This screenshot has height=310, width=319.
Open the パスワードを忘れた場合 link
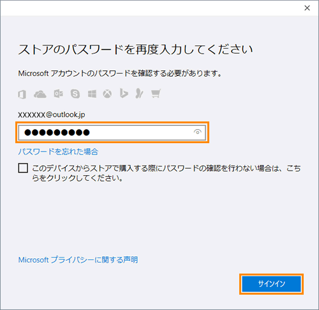[x=58, y=151]
